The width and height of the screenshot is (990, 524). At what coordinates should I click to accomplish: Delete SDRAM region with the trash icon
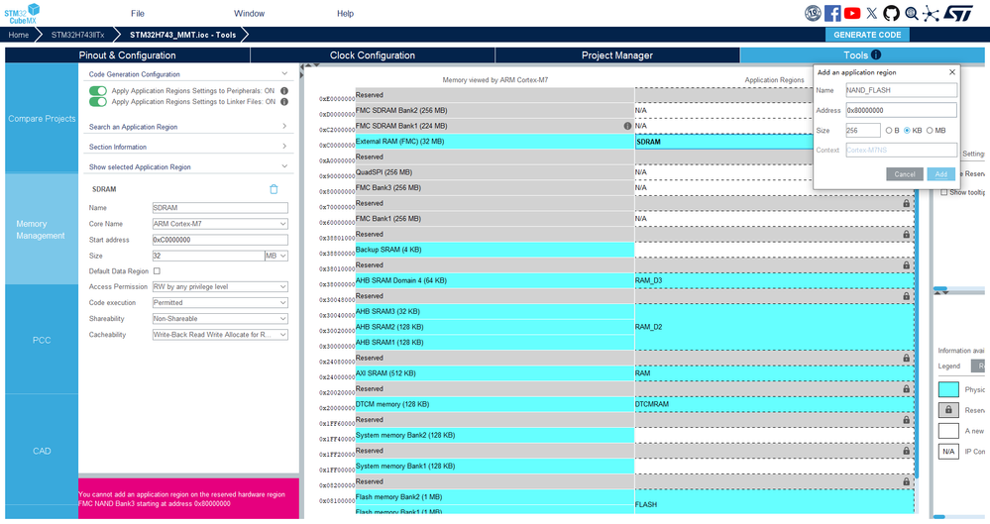274,189
